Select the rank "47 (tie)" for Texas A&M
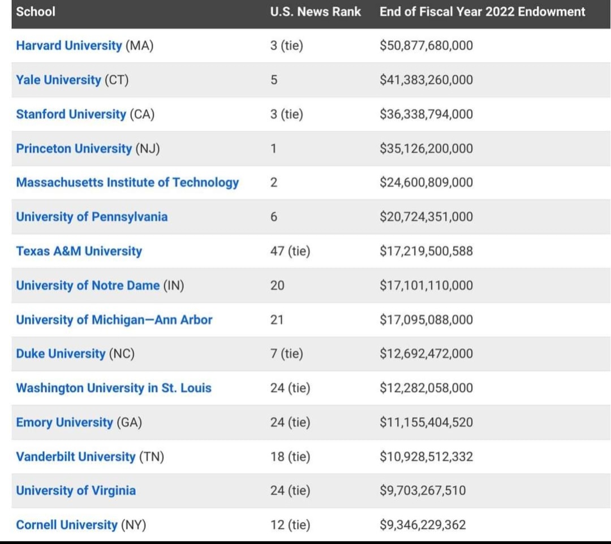The image size is (611, 544). click(290, 251)
